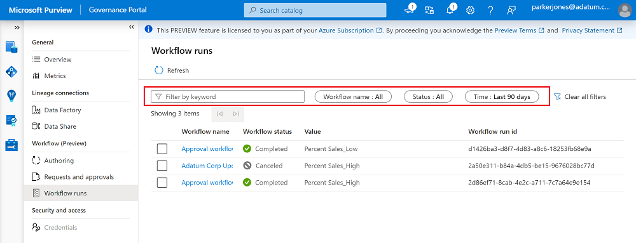
Task: Open the settings gear in header
Action: click(471, 11)
